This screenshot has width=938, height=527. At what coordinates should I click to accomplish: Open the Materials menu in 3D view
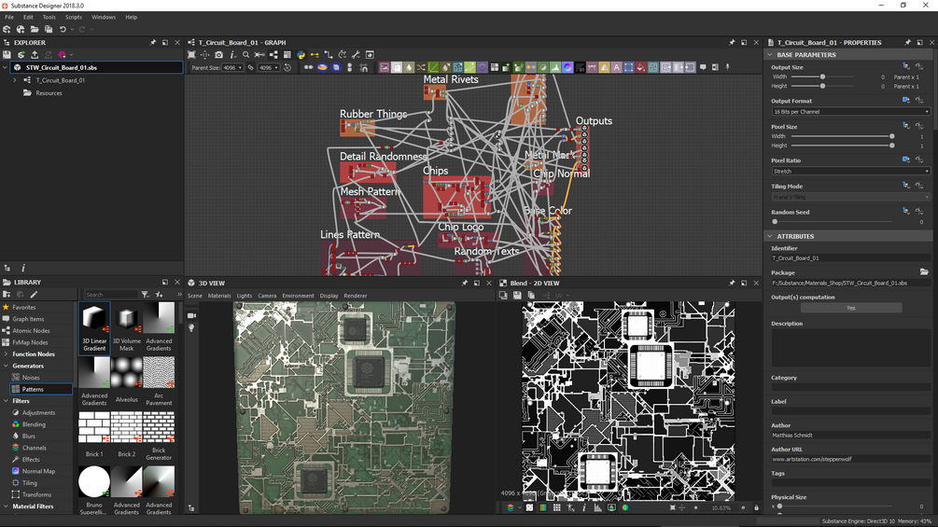(219, 296)
